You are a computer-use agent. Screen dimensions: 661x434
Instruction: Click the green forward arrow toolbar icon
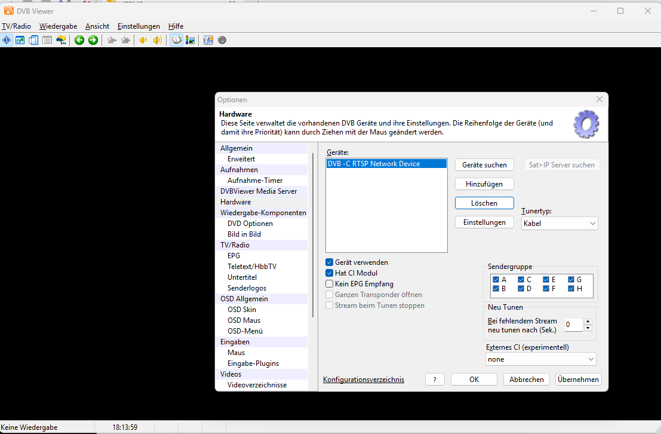click(x=93, y=40)
